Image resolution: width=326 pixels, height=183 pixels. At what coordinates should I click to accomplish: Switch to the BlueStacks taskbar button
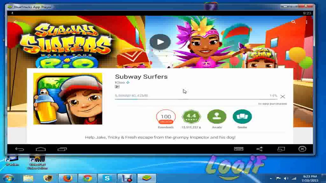pos(147,178)
